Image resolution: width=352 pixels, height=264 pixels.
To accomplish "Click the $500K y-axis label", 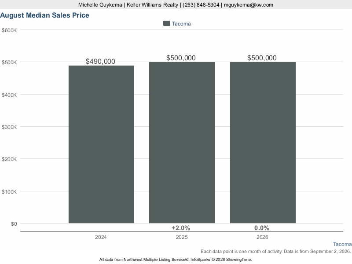I will pos(9,62).
